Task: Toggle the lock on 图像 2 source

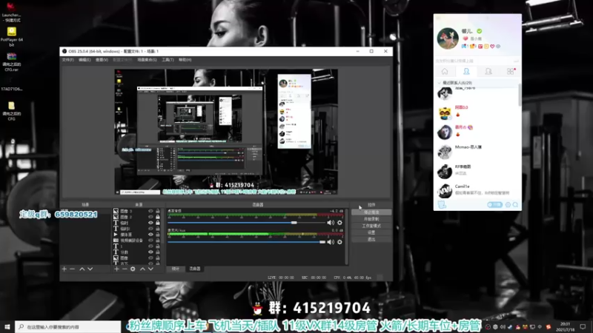Action: pos(158,217)
